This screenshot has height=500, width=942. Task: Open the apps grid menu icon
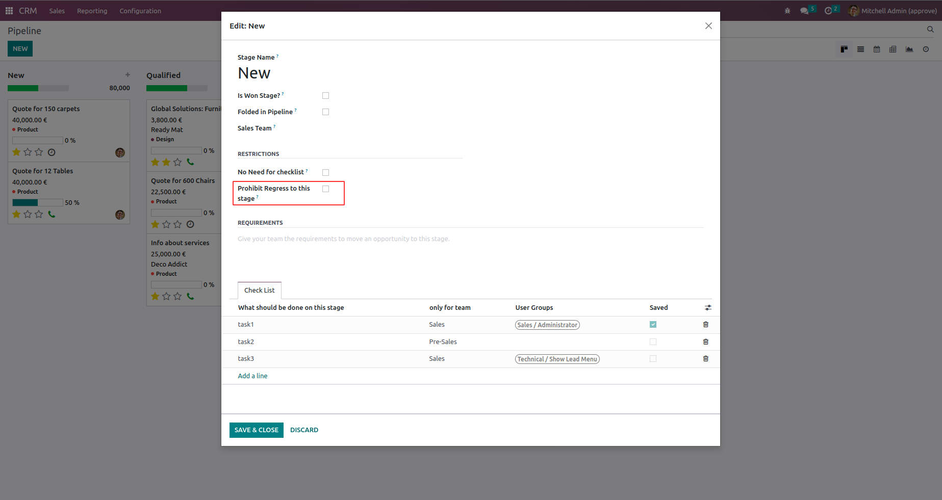coord(9,11)
